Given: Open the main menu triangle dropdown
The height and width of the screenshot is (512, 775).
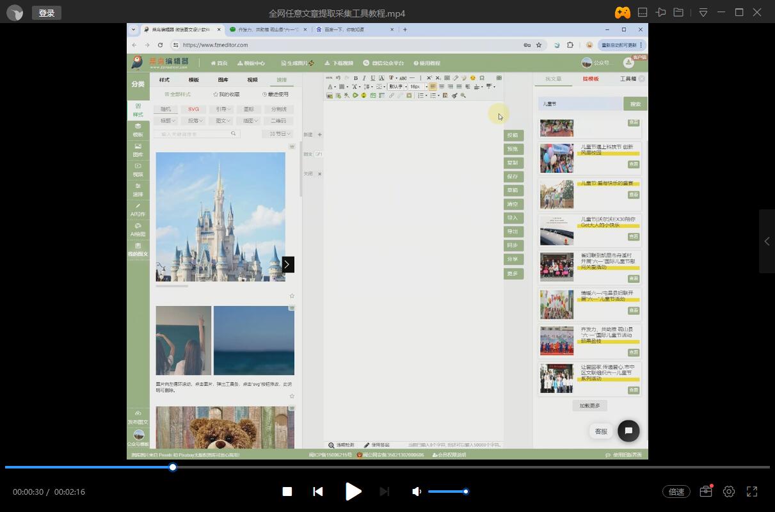Looking at the screenshot, I should coord(703,13).
